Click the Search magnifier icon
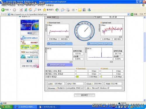 coord(35,10)
